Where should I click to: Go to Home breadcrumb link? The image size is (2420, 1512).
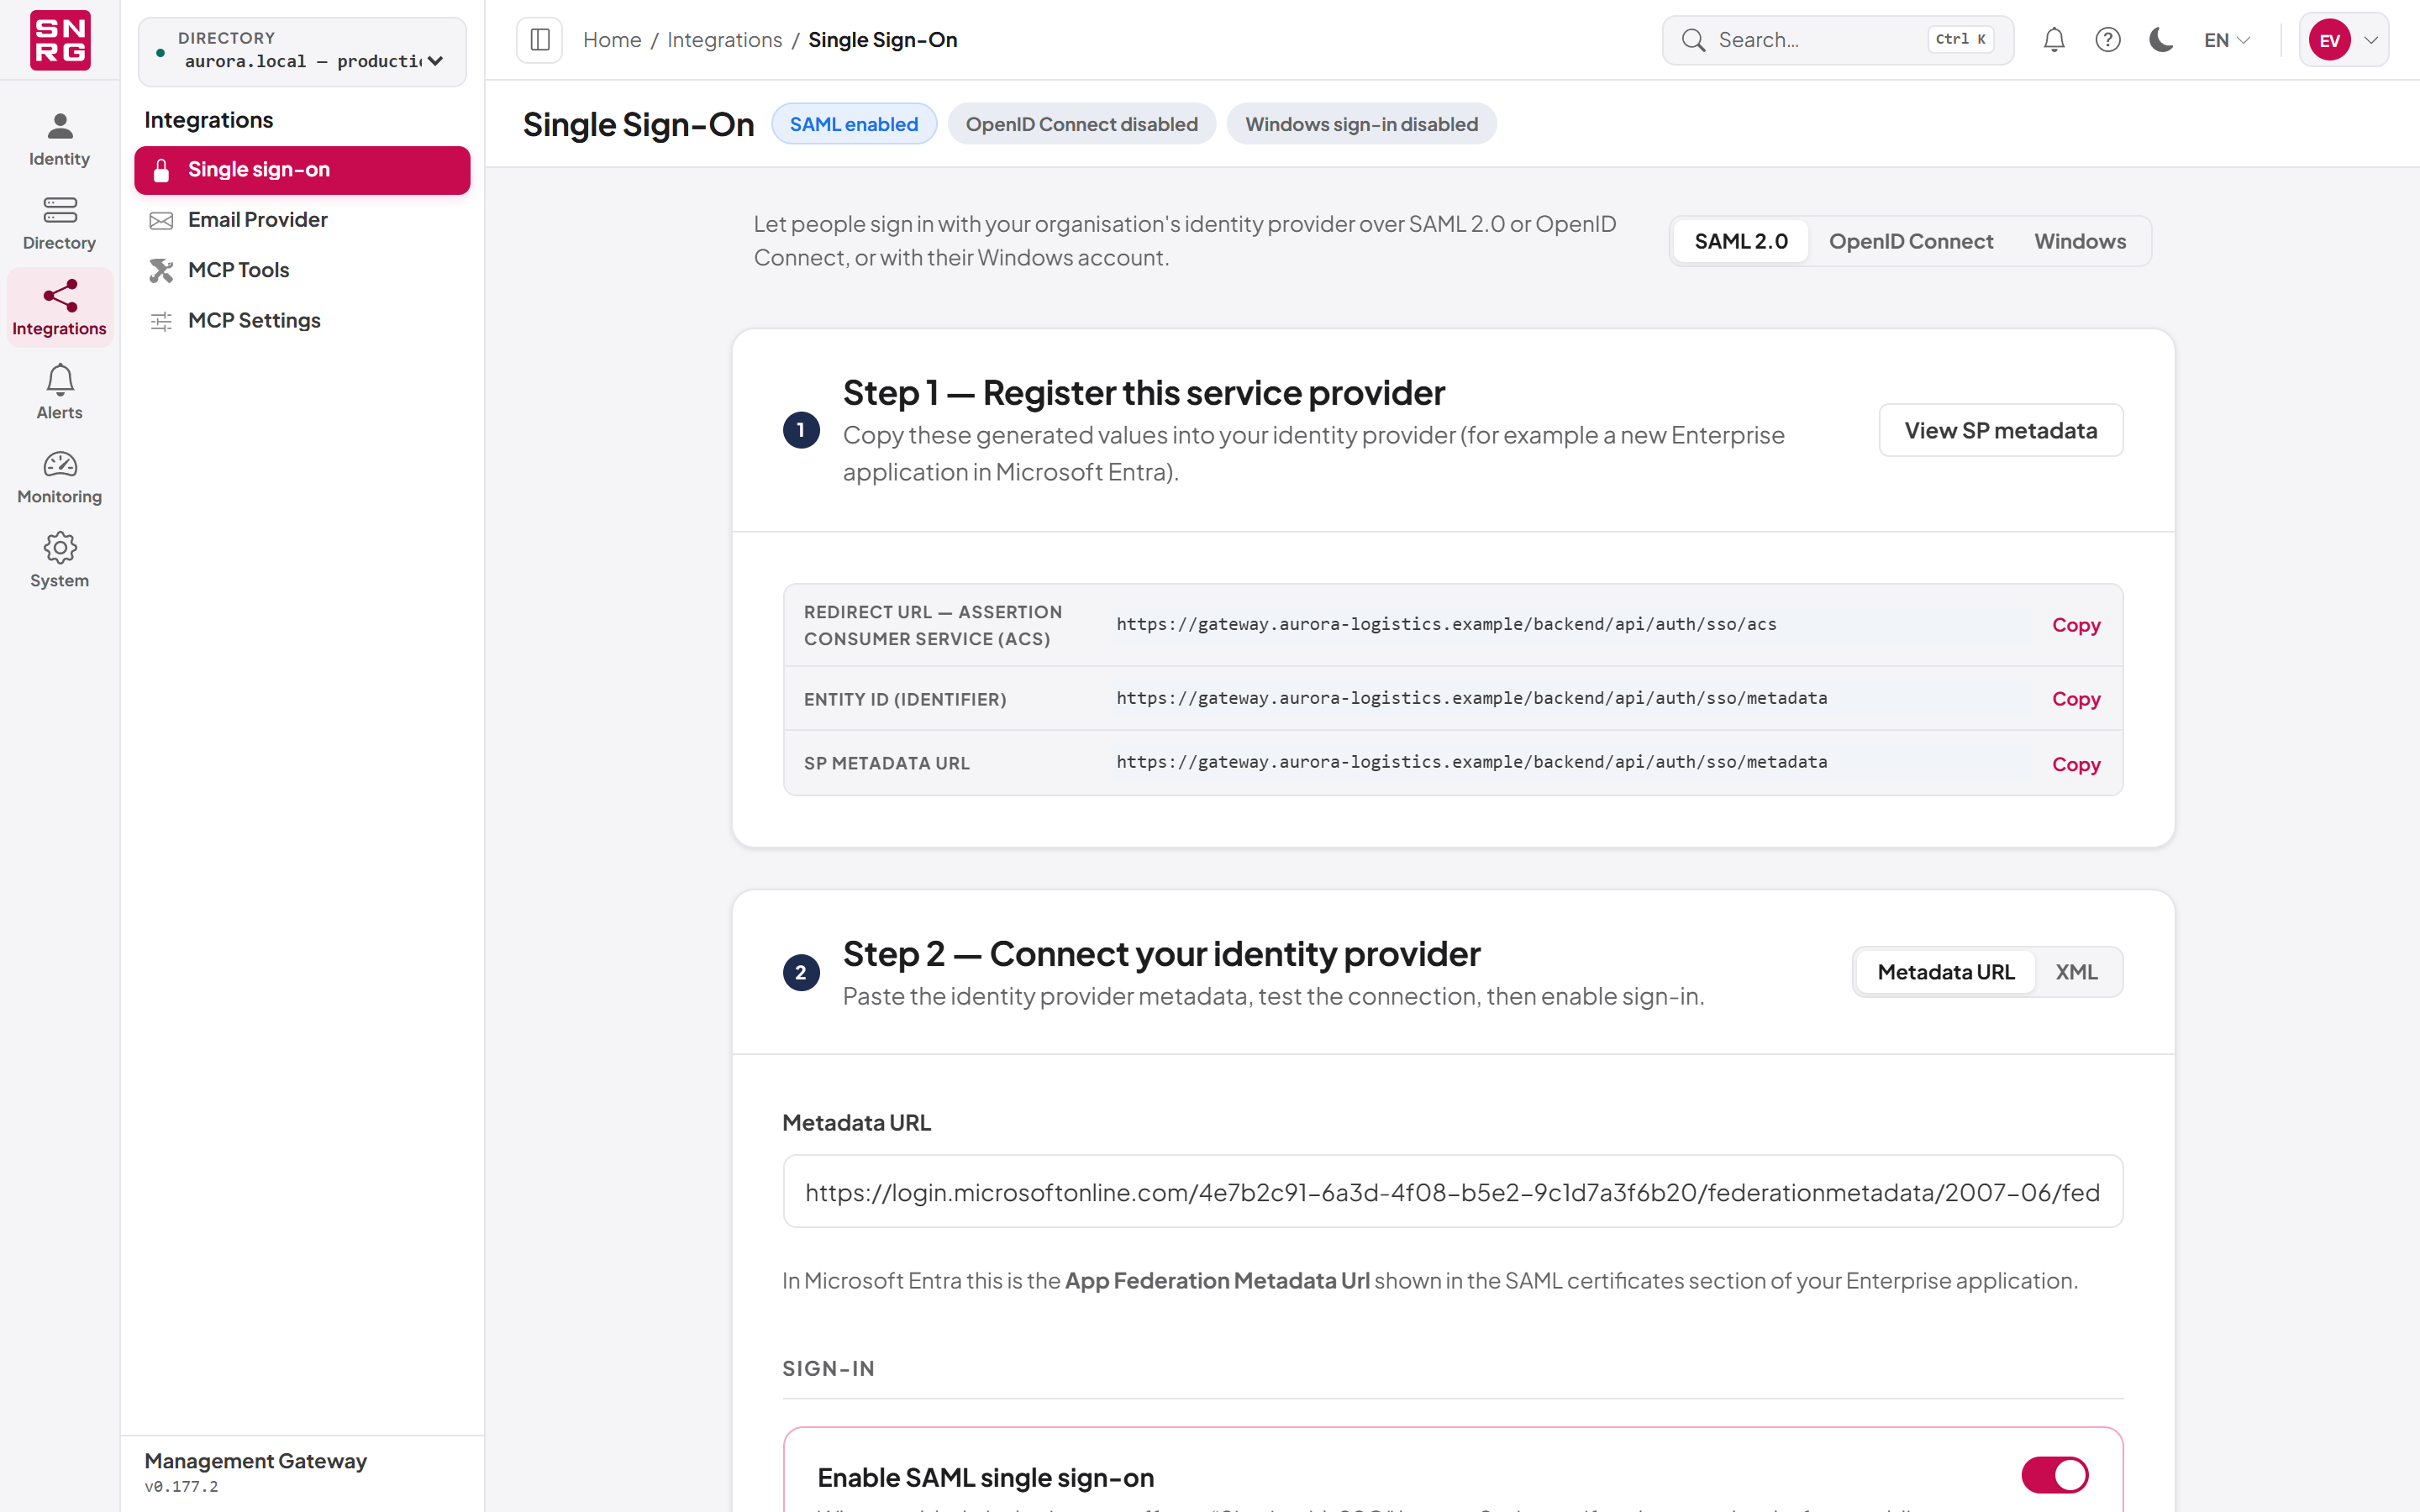pos(612,40)
